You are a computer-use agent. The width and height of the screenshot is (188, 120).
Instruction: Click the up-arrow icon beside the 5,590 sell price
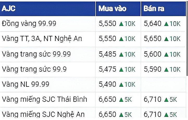[x=166, y=70]
